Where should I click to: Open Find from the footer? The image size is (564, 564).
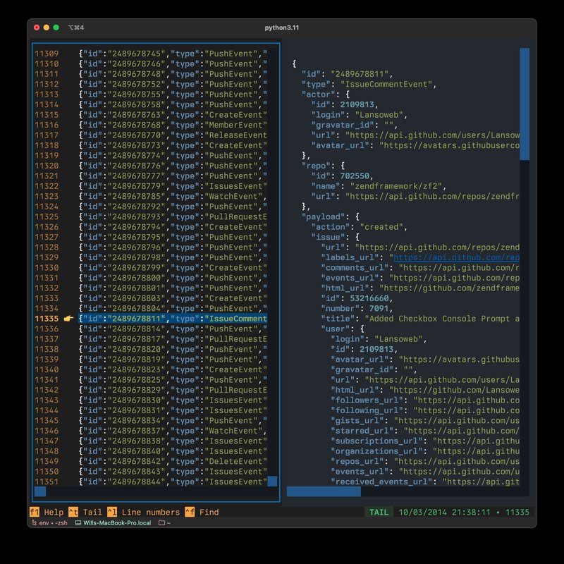207,513
